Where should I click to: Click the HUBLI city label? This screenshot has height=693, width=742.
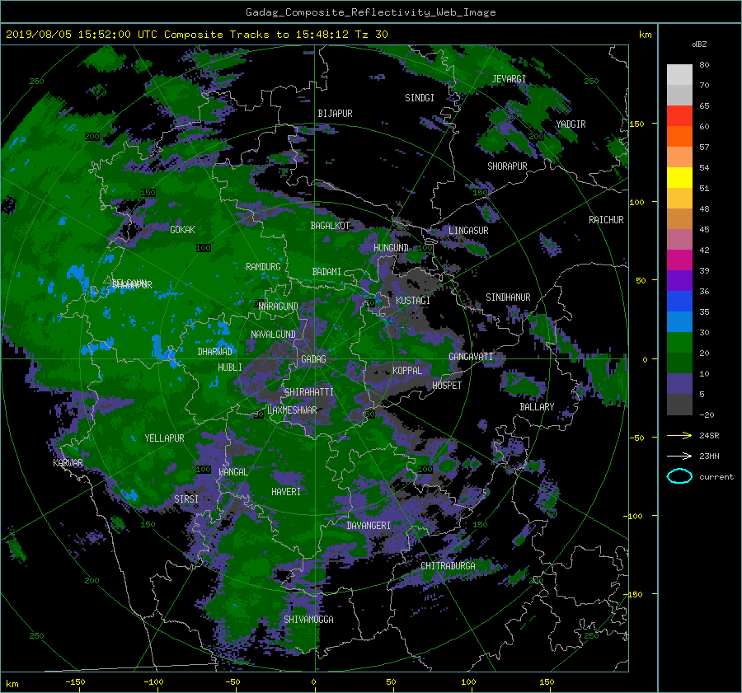coord(230,368)
